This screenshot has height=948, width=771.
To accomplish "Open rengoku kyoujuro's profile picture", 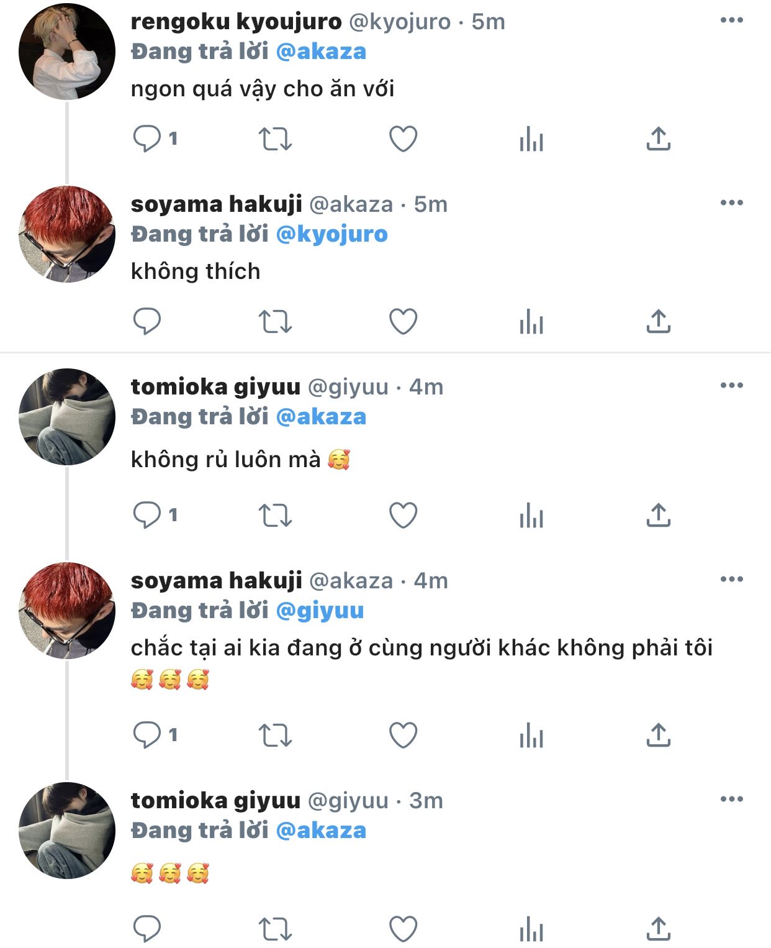I will tap(67, 51).
